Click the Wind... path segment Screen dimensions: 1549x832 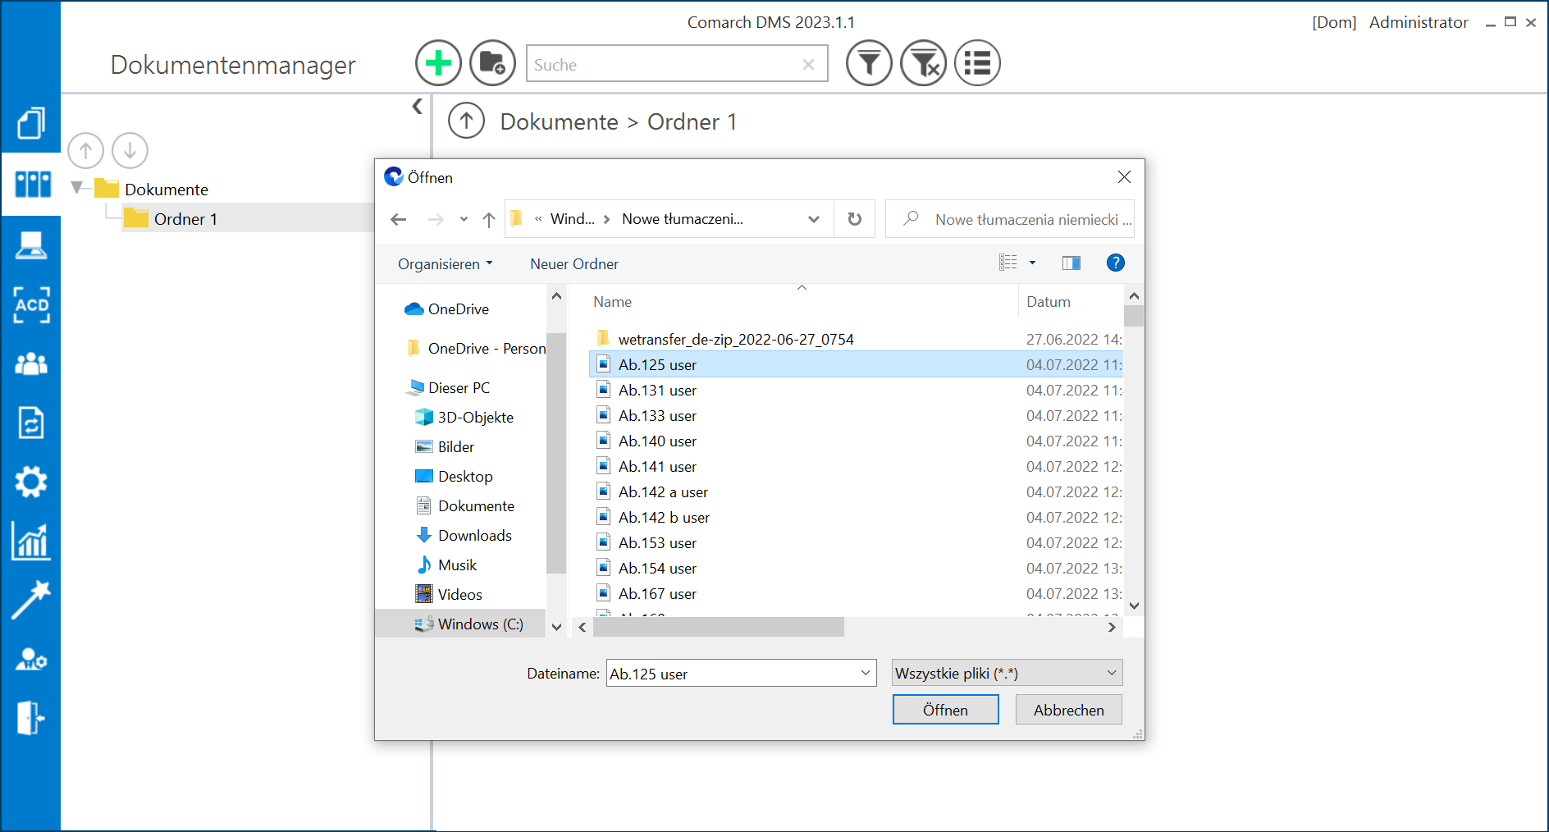572,219
